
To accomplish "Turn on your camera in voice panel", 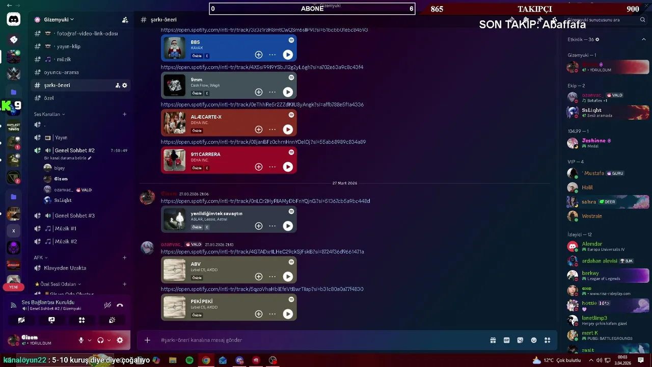I will 21,320.
